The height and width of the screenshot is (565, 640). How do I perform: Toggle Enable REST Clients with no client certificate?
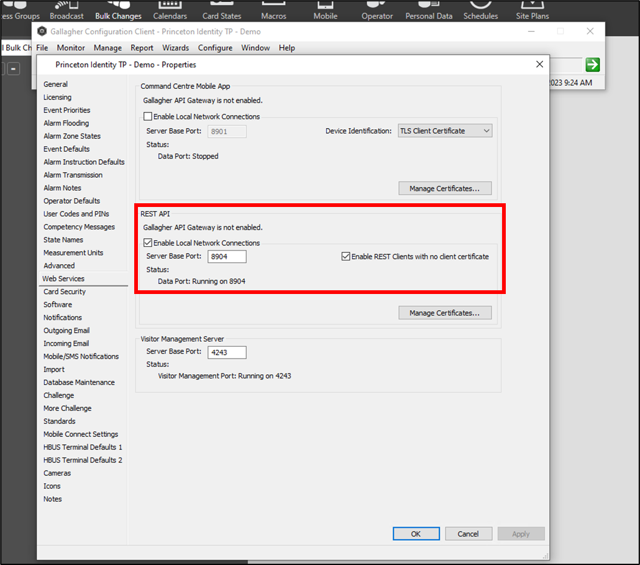point(345,256)
